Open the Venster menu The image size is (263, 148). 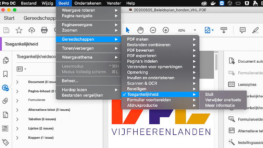114,3
